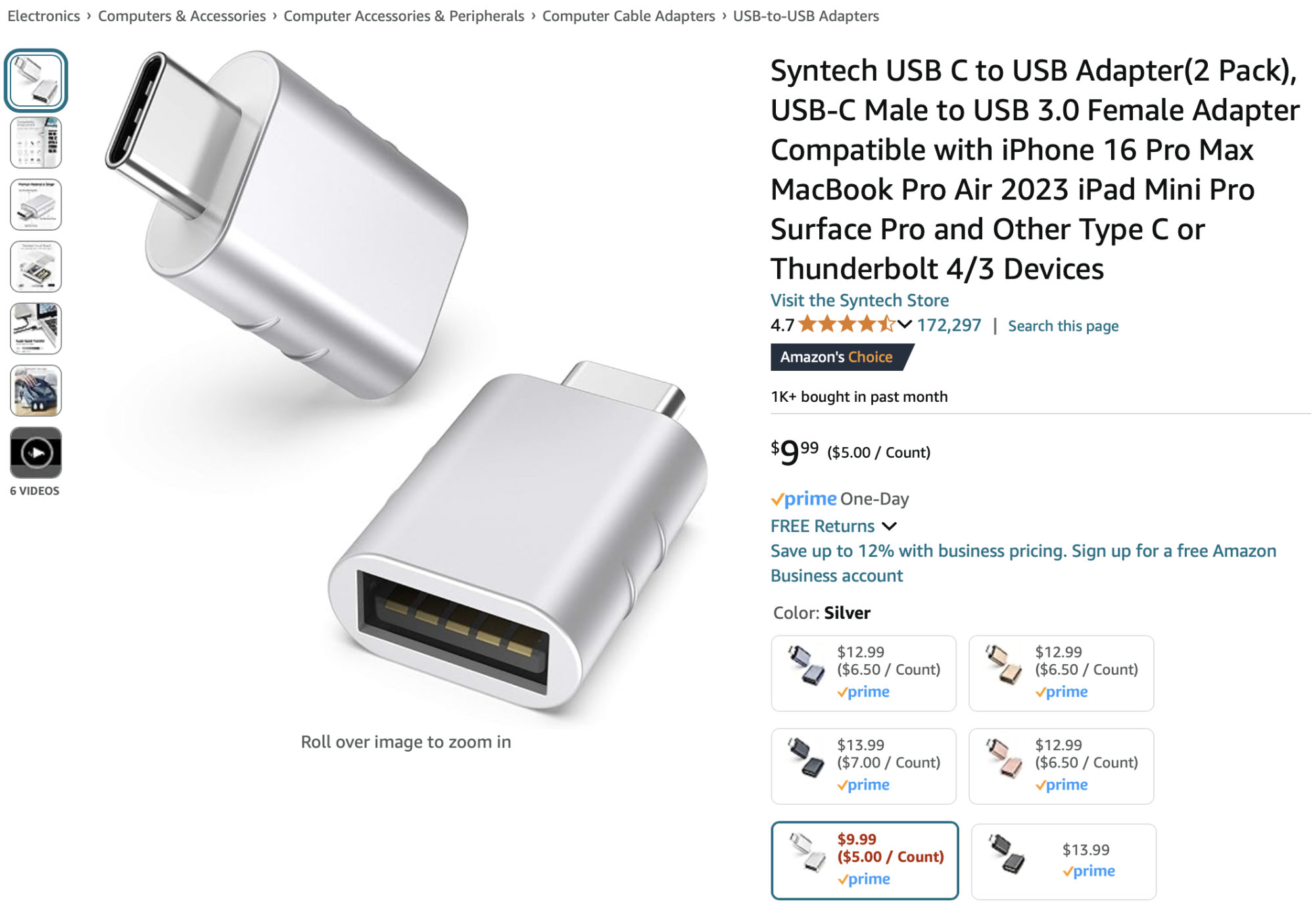Open the business pricing sign-up link
Viewport: 1315px width, 914px height.
point(1023,564)
